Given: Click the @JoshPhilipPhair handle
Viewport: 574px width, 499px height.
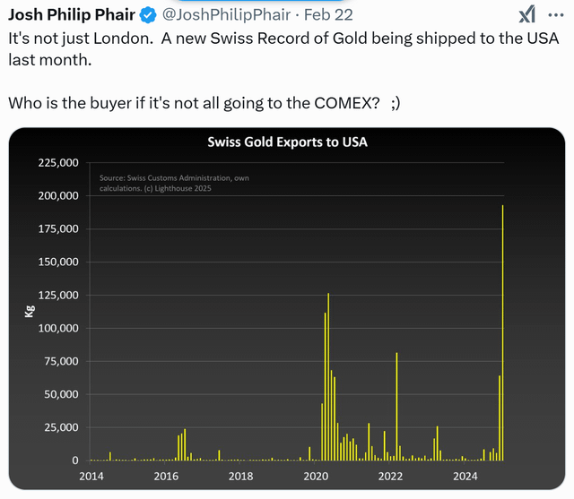Looking at the screenshot, I should click(x=227, y=15).
